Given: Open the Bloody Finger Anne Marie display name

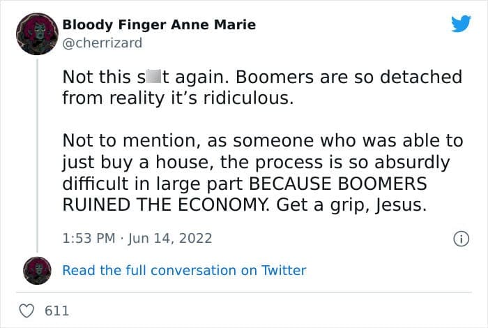Looking at the screenshot, I should 159,25.
